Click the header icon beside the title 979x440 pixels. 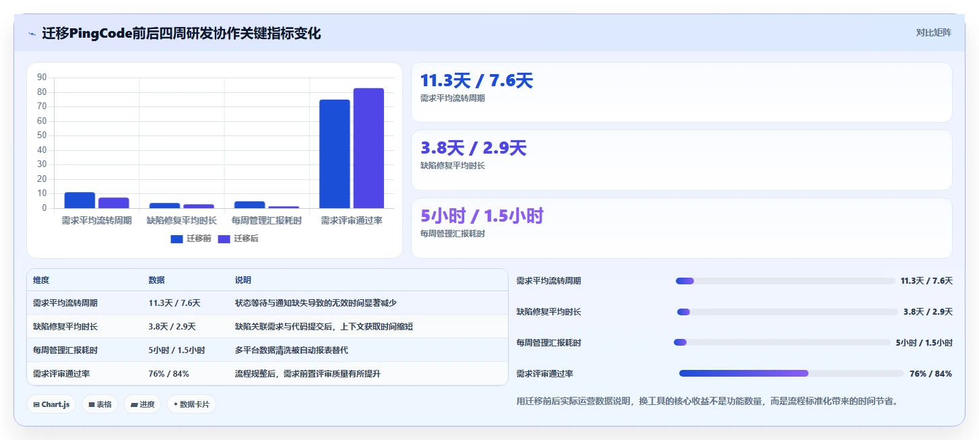tap(32, 33)
